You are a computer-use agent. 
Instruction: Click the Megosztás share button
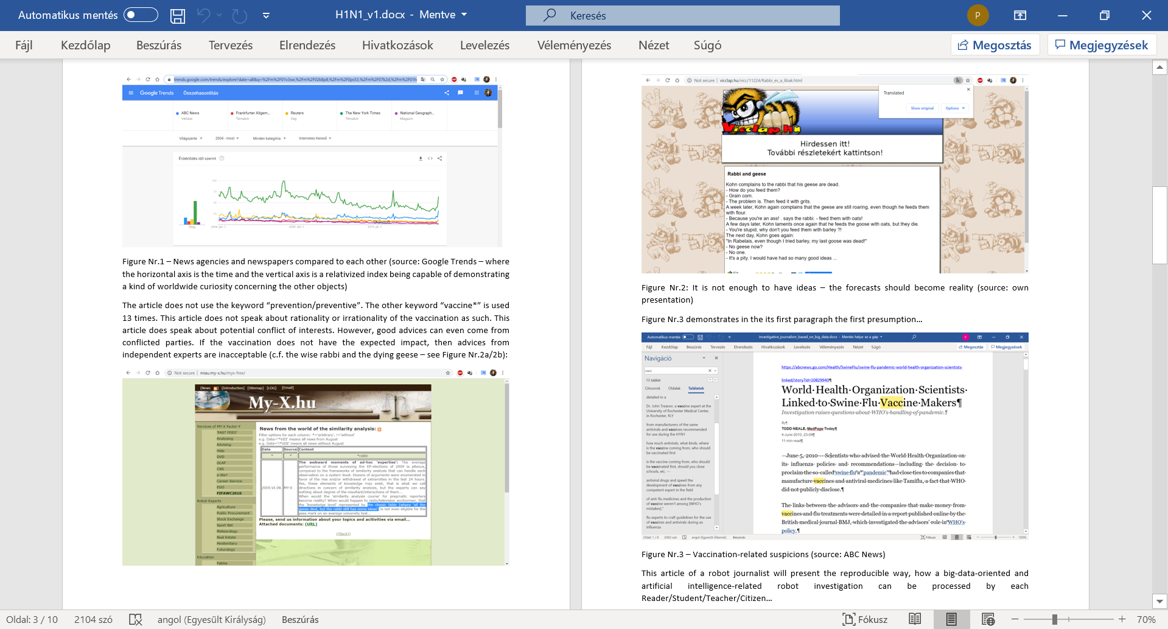[x=995, y=45]
